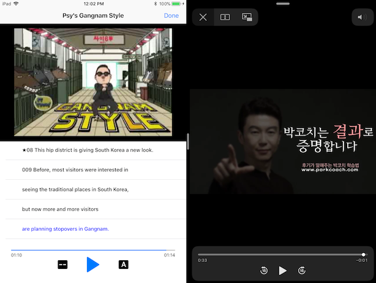This screenshot has height=283, width=376.
Task: Close the video player on the right
Action: pyautogui.click(x=203, y=17)
